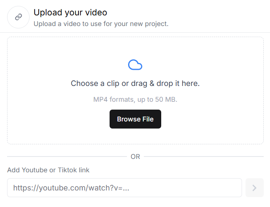Click the empty drop area below Browse File

pyautogui.click(x=135, y=136)
